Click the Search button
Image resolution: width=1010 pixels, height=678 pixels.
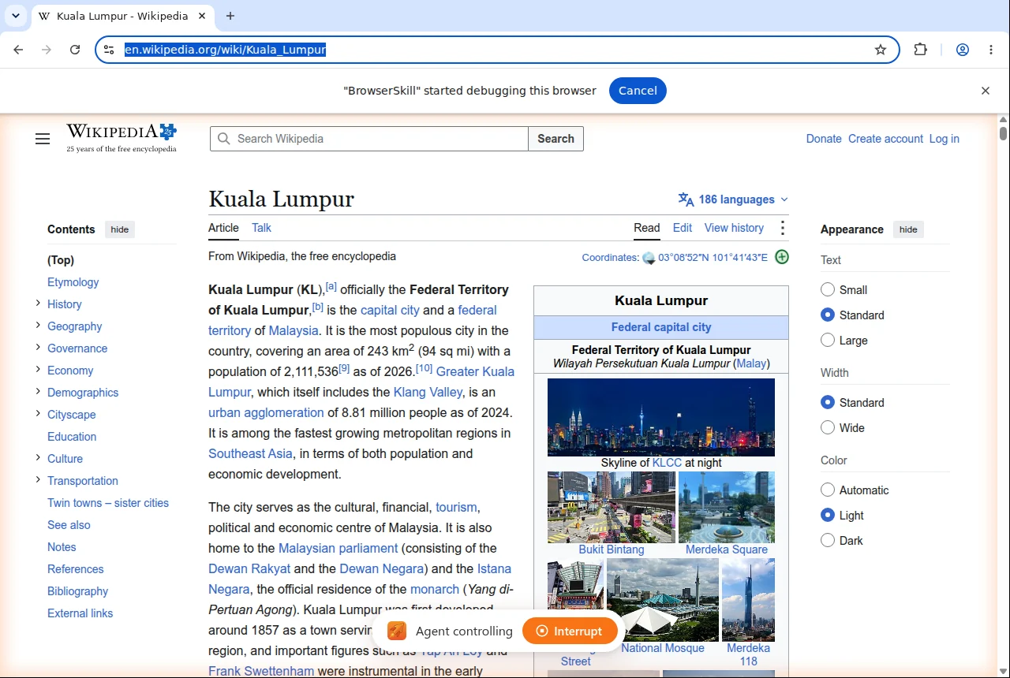coord(556,139)
